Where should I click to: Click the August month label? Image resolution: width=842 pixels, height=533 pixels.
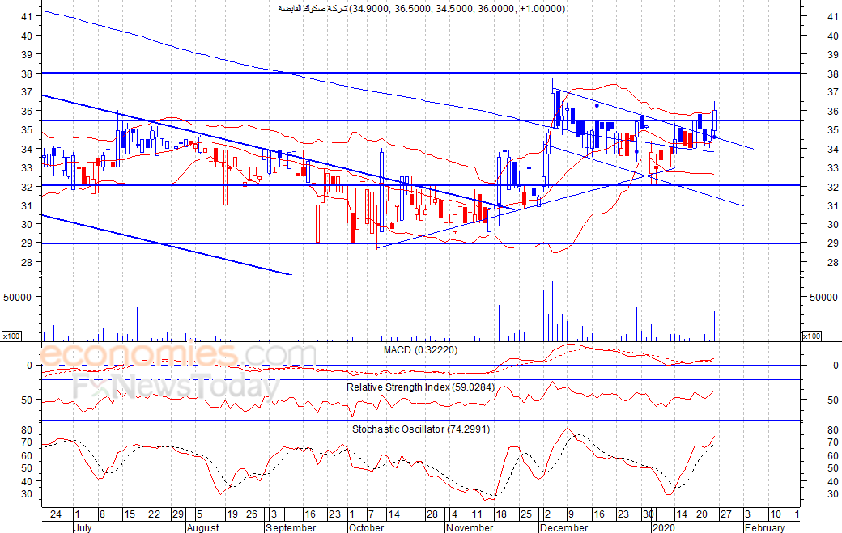point(203,527)
